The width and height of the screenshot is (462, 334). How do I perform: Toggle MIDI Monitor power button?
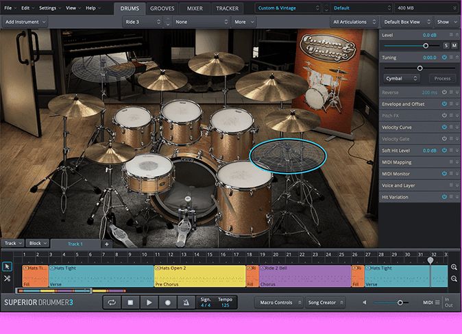click(x=444, y=174)
